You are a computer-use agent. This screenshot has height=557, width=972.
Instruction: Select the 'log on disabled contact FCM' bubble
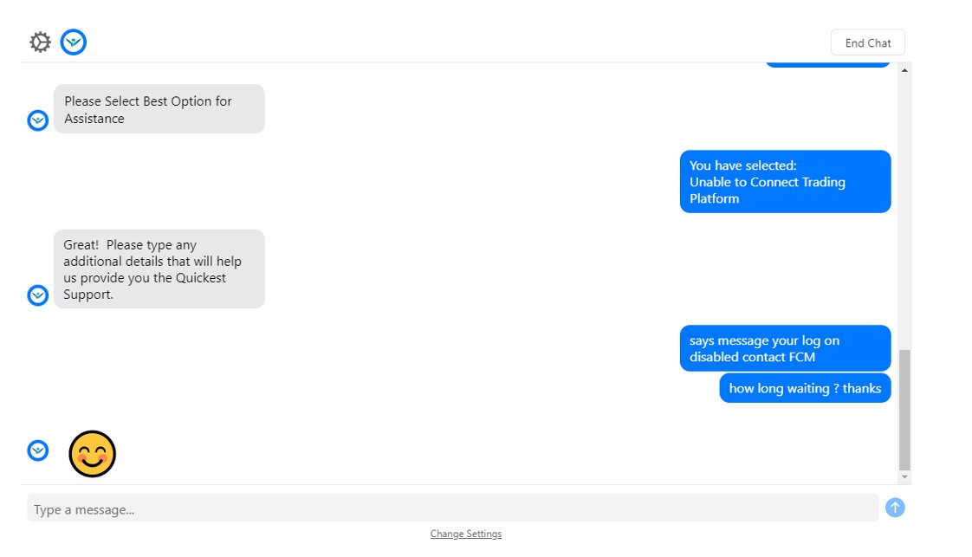pos(785,348)
